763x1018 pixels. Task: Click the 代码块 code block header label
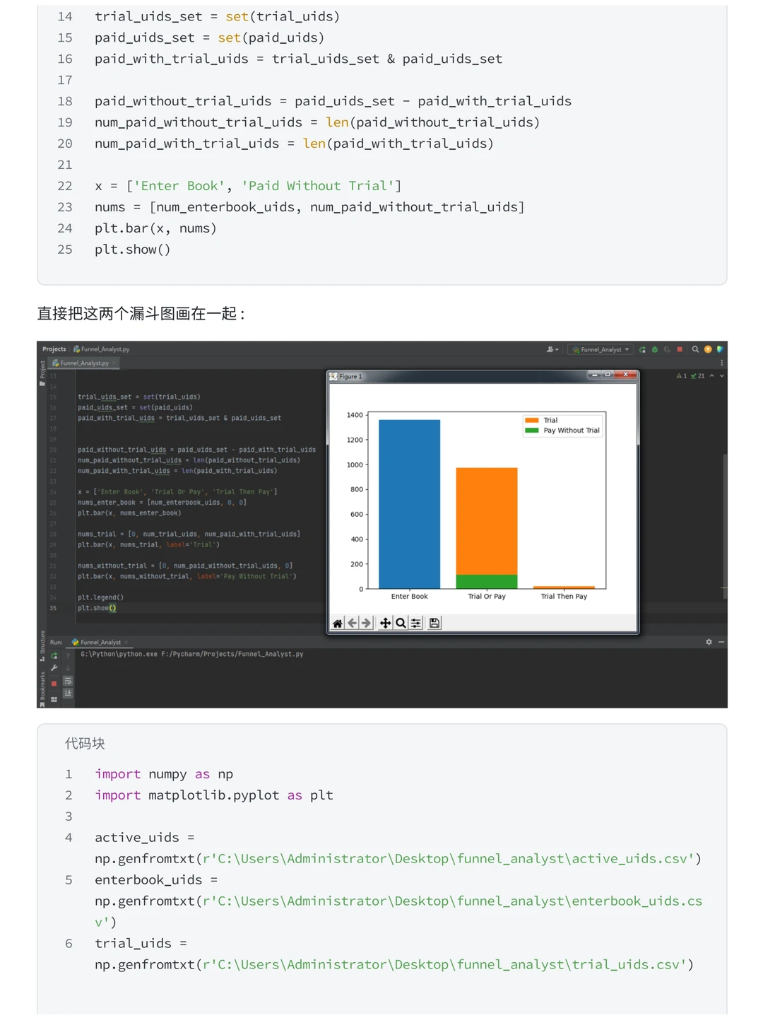click(x=85, y=744)
